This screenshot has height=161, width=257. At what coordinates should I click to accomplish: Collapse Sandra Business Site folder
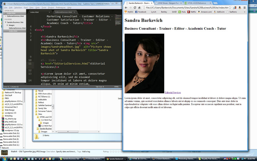coord(6,22)
